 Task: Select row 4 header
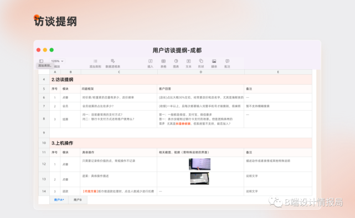pos(44,79)
